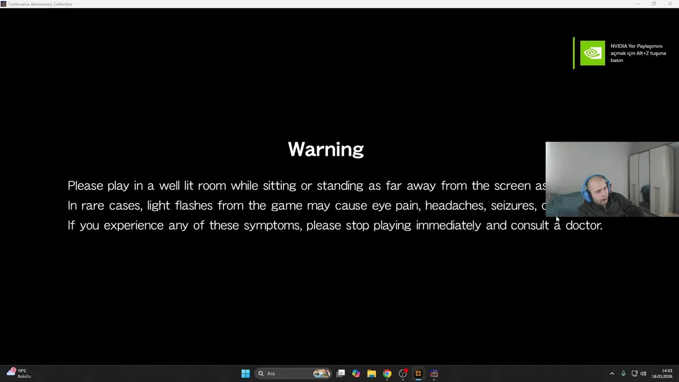Open Google Chrome from the taskbar
Screen dimensions: 679x382
(387, 374)
